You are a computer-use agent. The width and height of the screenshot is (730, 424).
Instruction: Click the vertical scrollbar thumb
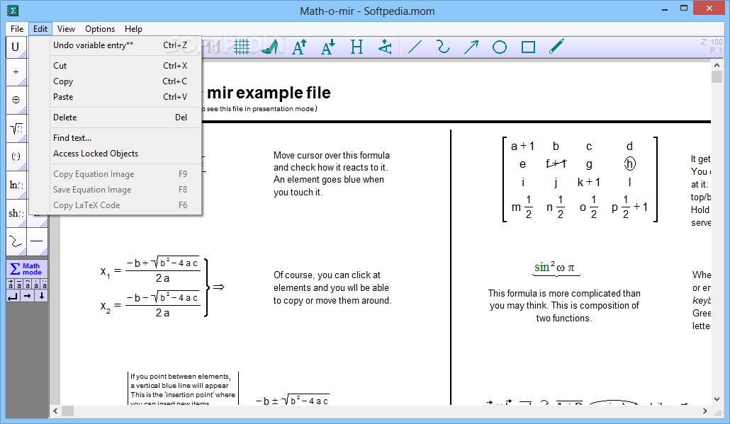(717, 77)
